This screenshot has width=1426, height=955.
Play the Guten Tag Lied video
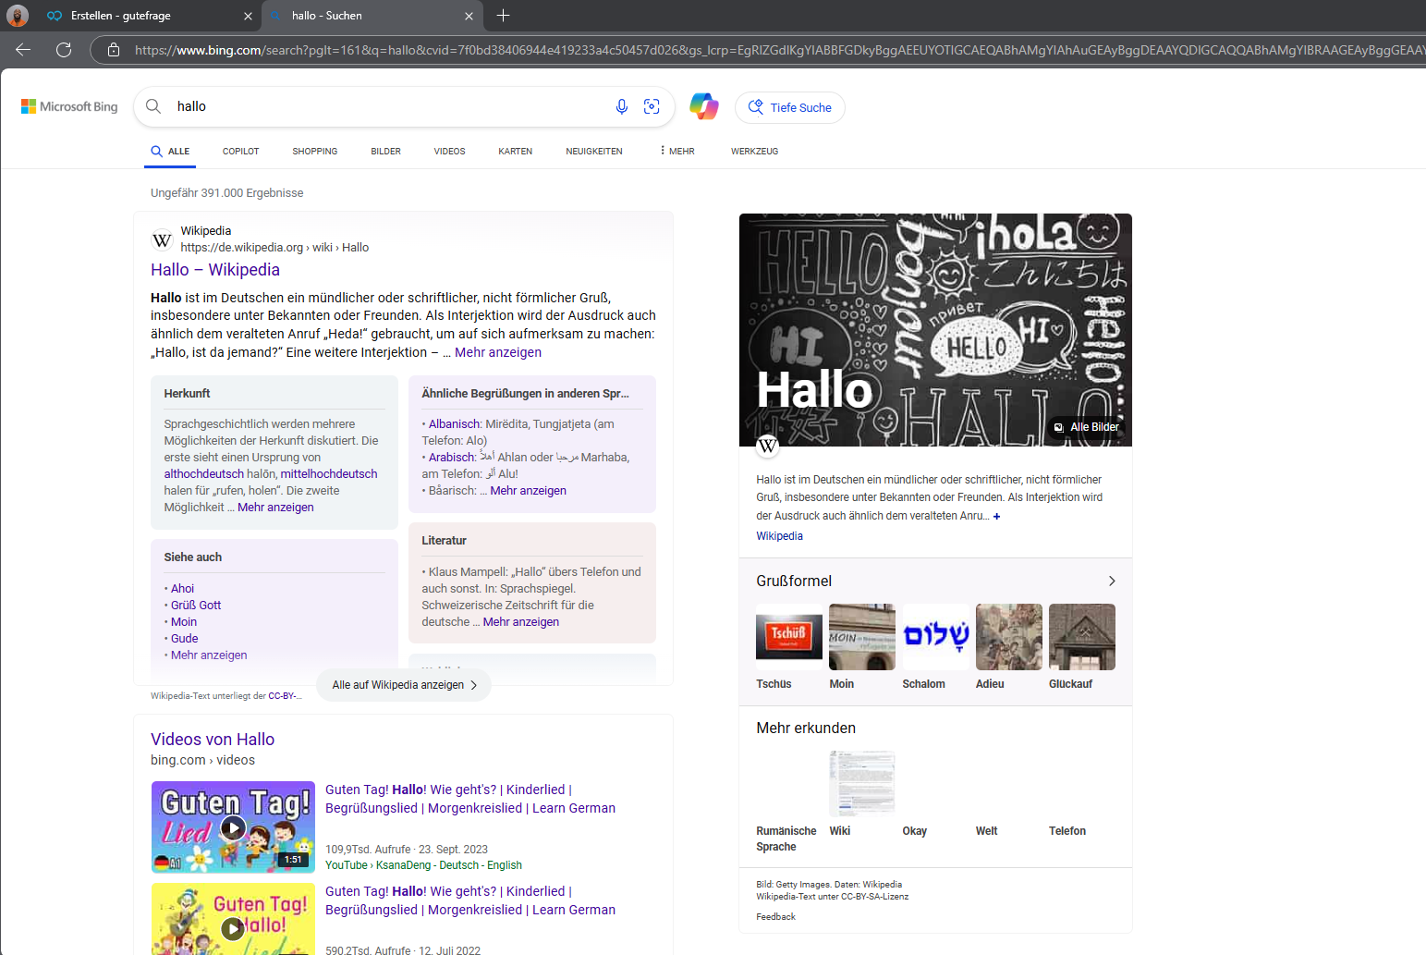(233, 827)
